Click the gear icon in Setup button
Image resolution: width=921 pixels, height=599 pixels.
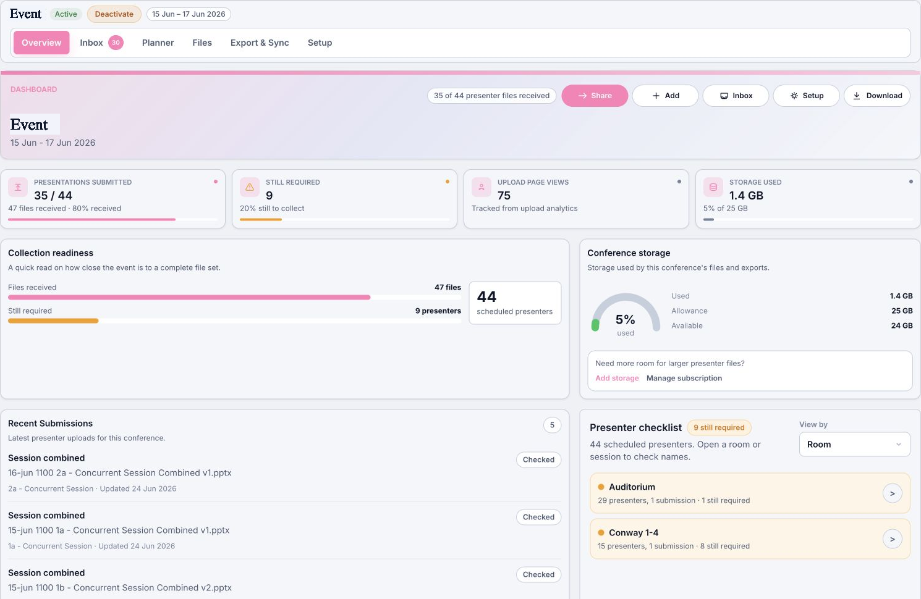794,96
